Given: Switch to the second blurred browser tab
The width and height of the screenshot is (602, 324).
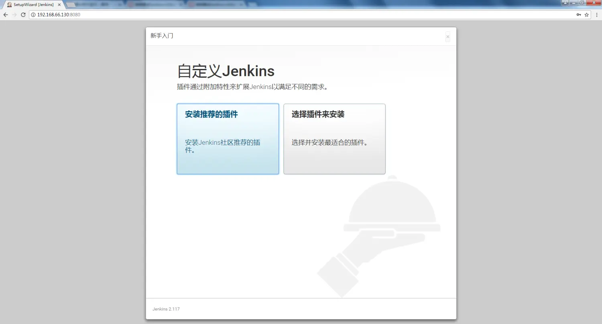Looking at the screenshot, I should click(155, 4).
